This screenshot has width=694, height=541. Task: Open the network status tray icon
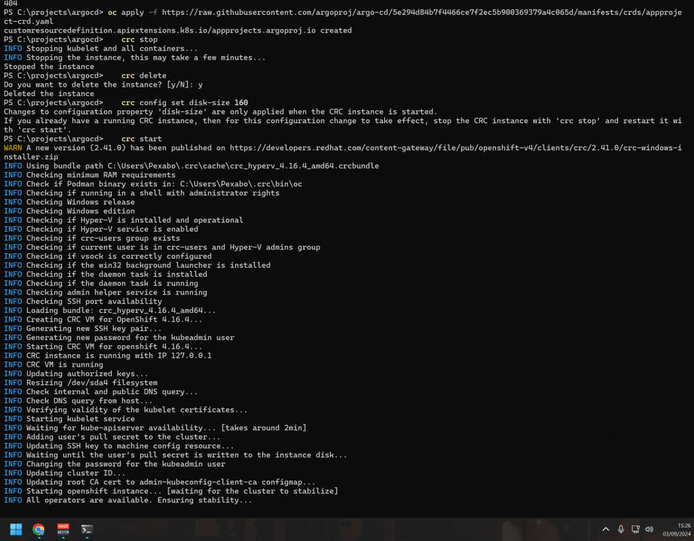click(x=636, y=529)
